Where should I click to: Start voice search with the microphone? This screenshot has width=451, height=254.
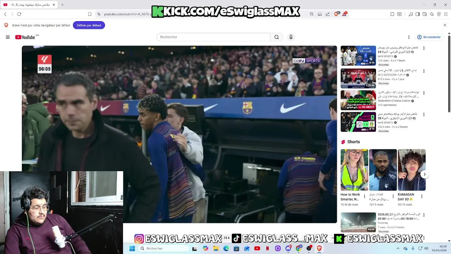(x=291, y=37)
